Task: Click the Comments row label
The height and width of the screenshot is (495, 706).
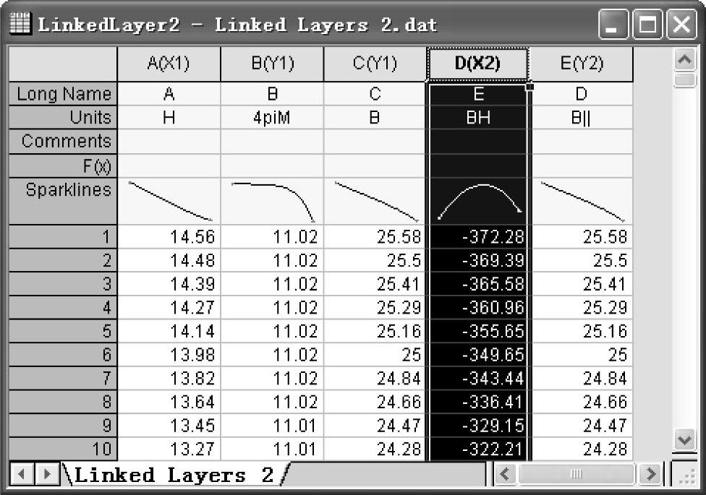Action: (x=63, y=142)
